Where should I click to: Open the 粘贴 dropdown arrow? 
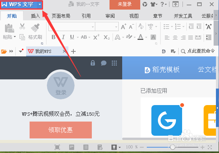tap(15, 37)
